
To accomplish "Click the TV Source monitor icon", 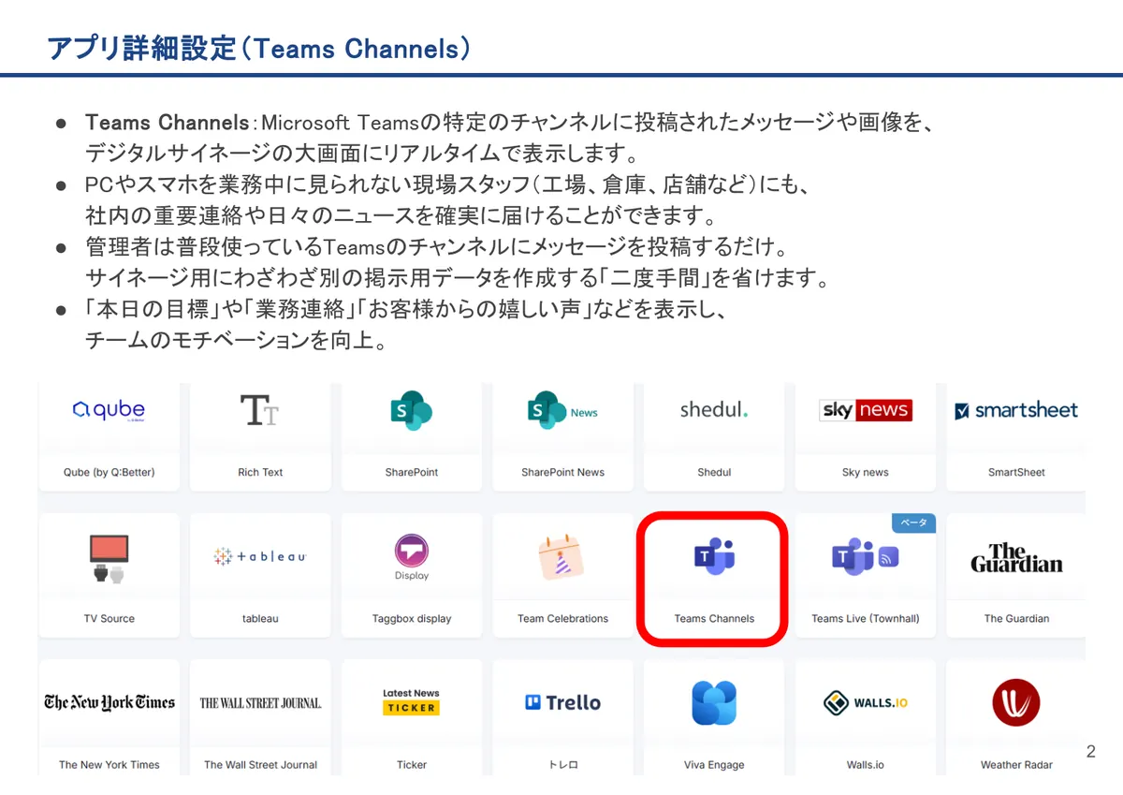I will [x=109, y=559].
